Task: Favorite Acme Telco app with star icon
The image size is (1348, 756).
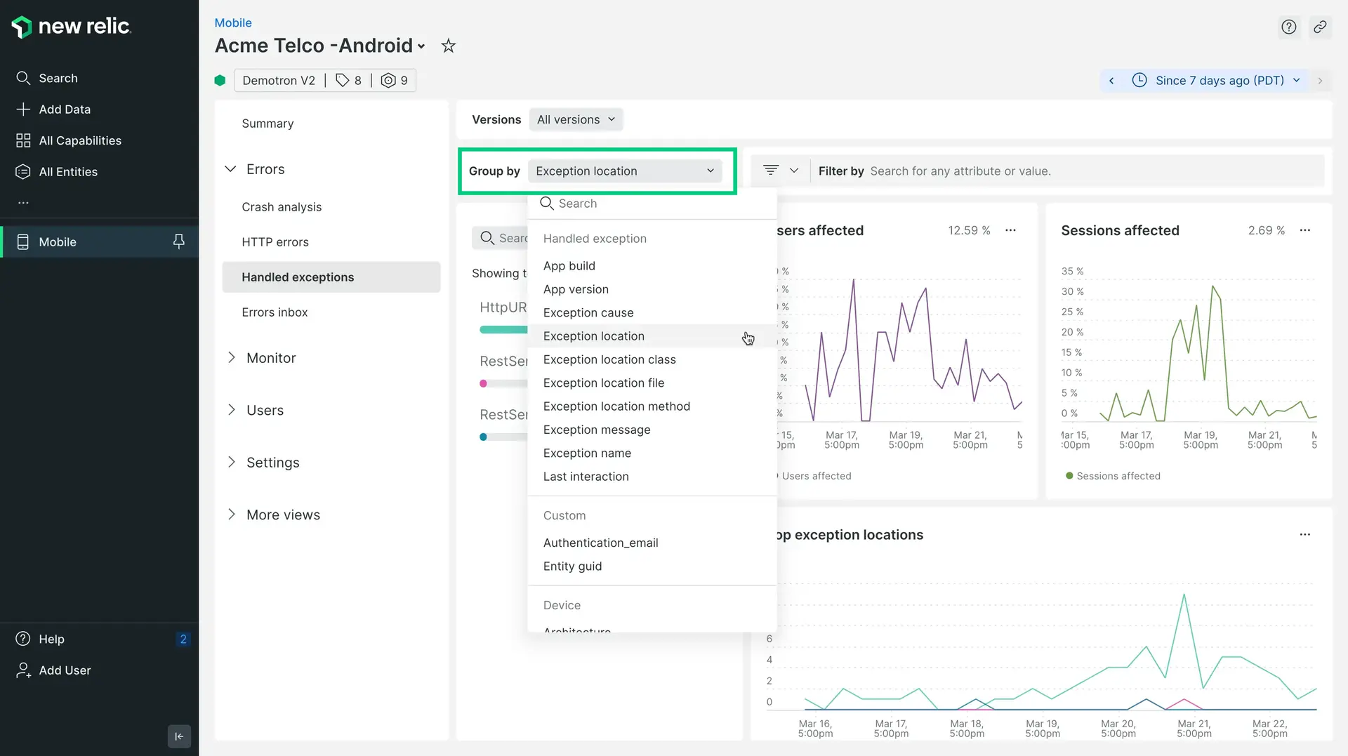Action: [448, 46]
